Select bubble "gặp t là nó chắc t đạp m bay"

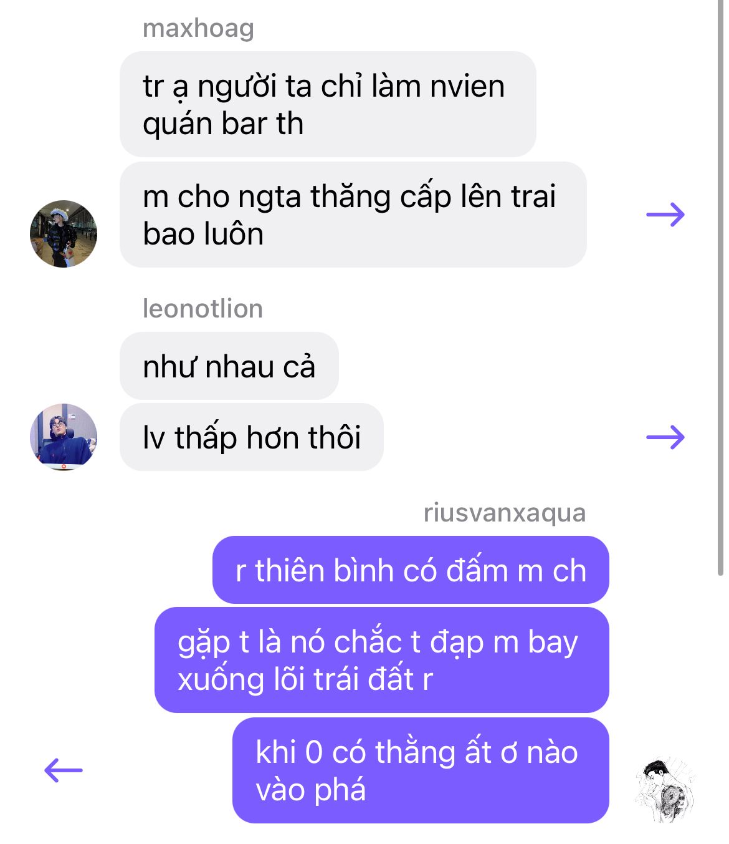[382, 660]
